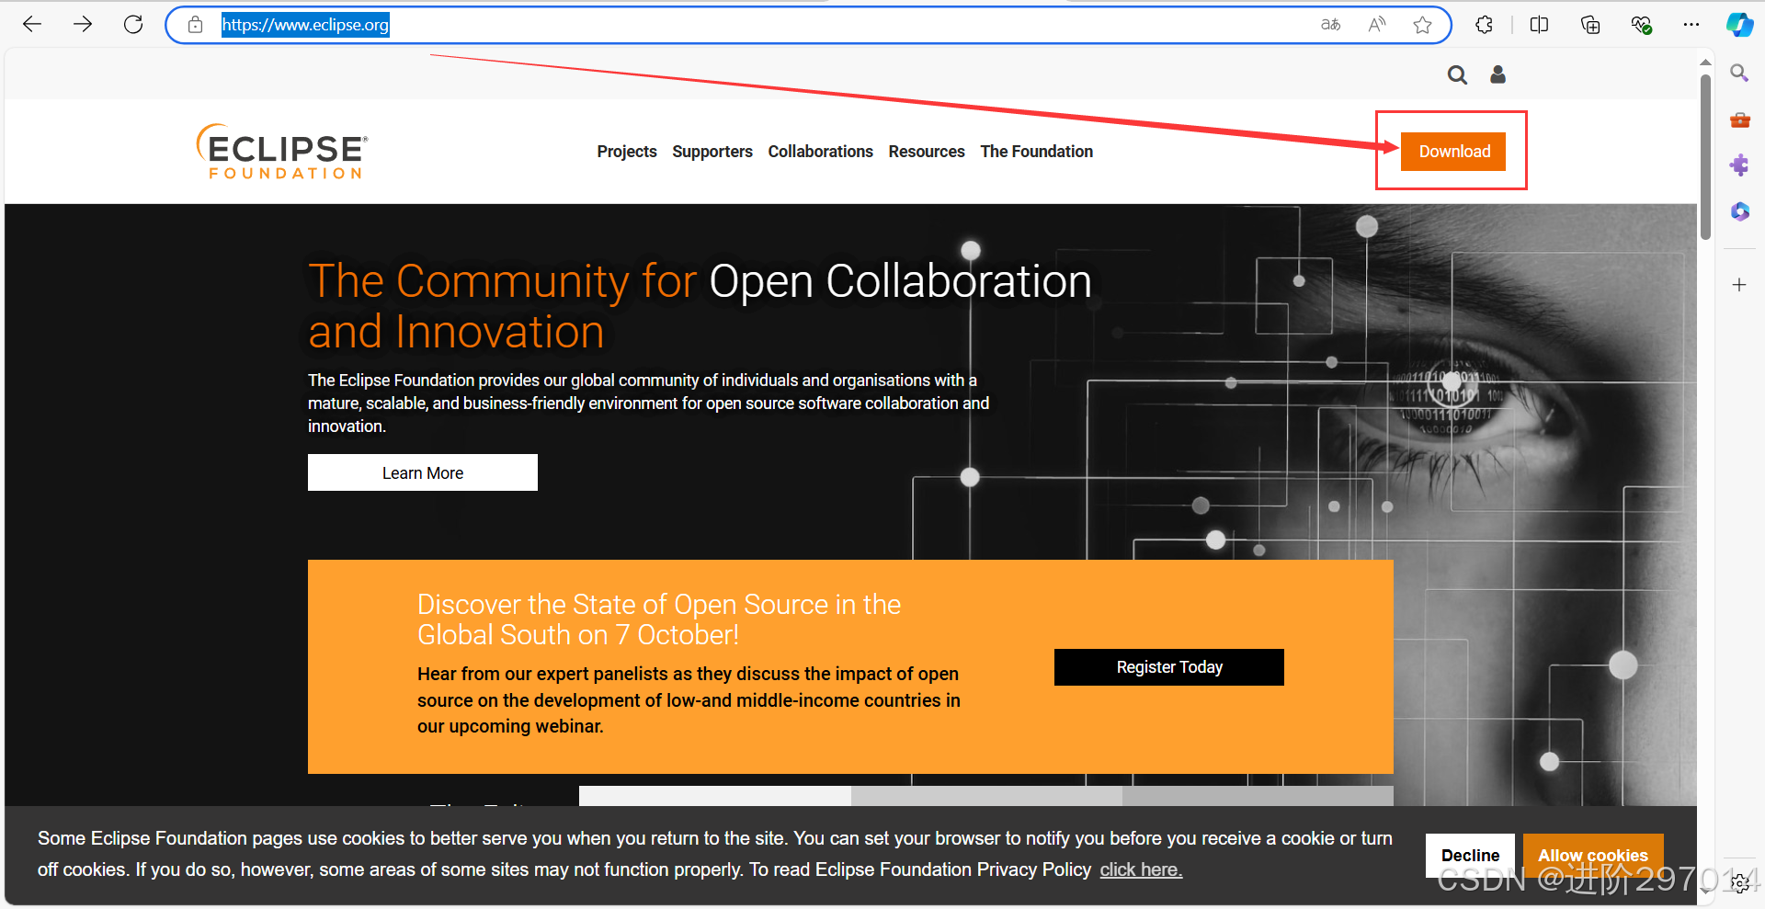Toggle split screen view

point(1539,25)
